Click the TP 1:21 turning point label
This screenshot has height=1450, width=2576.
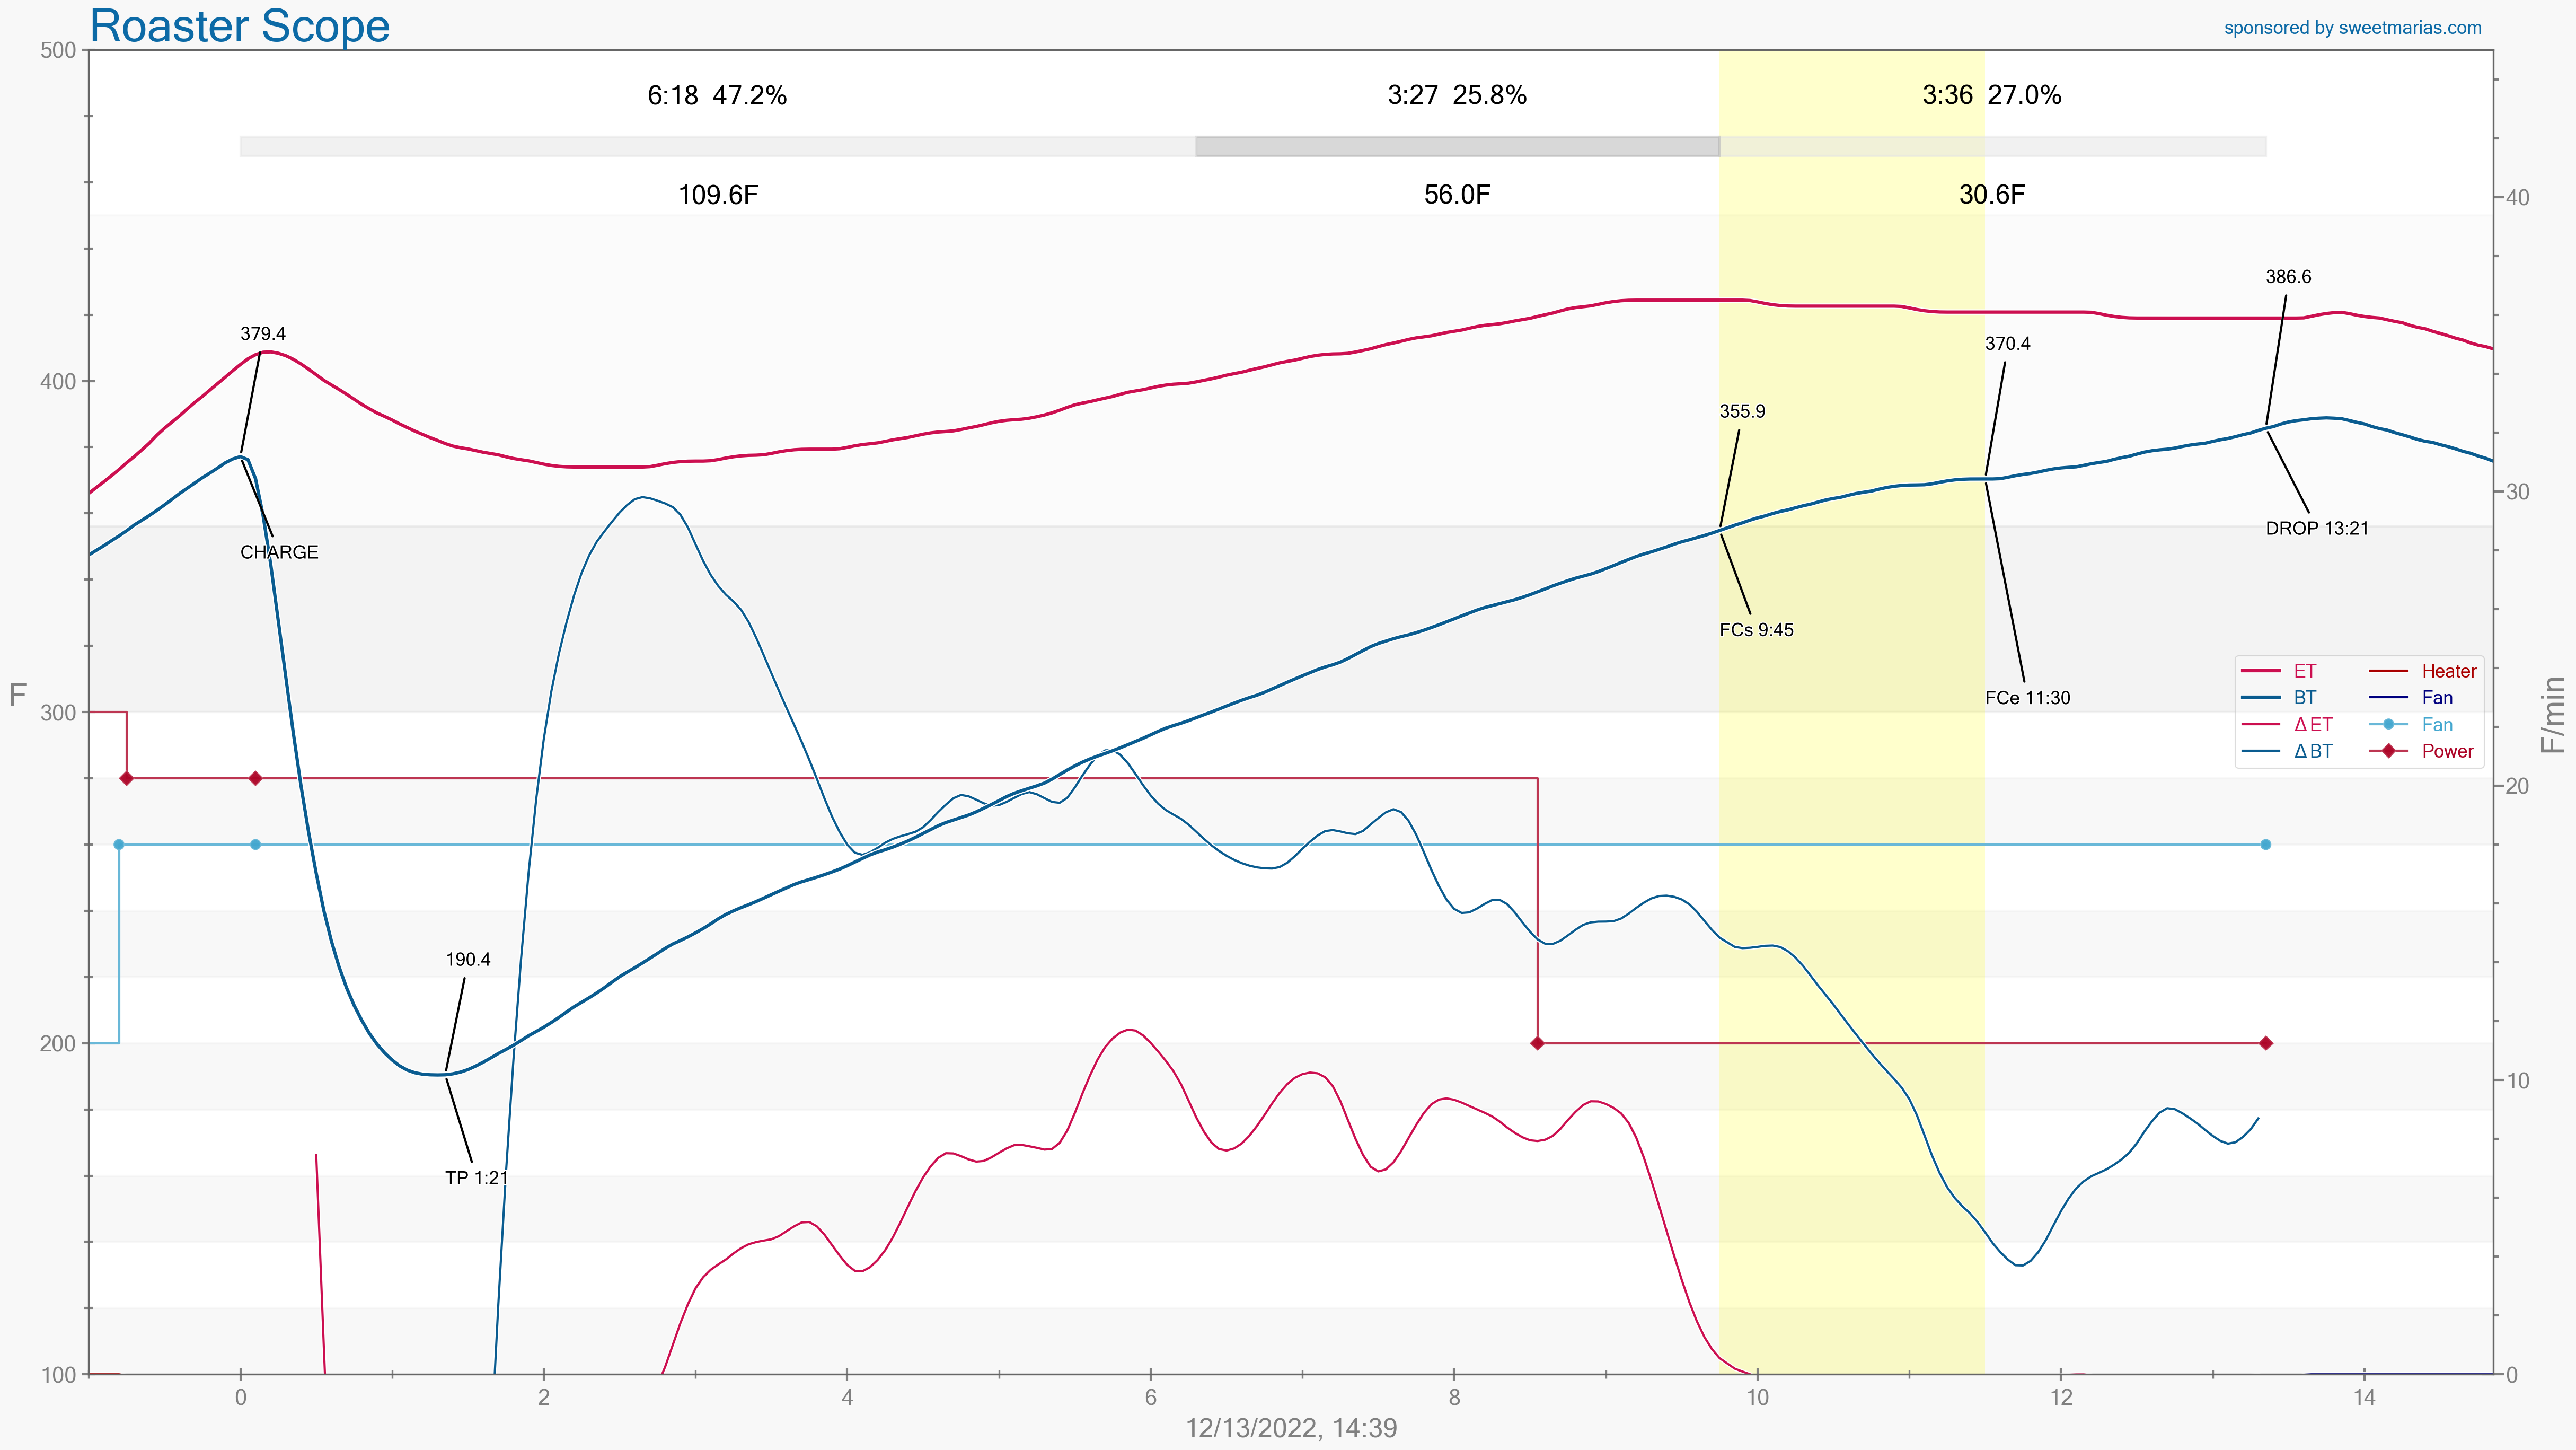click(477, 1178)
